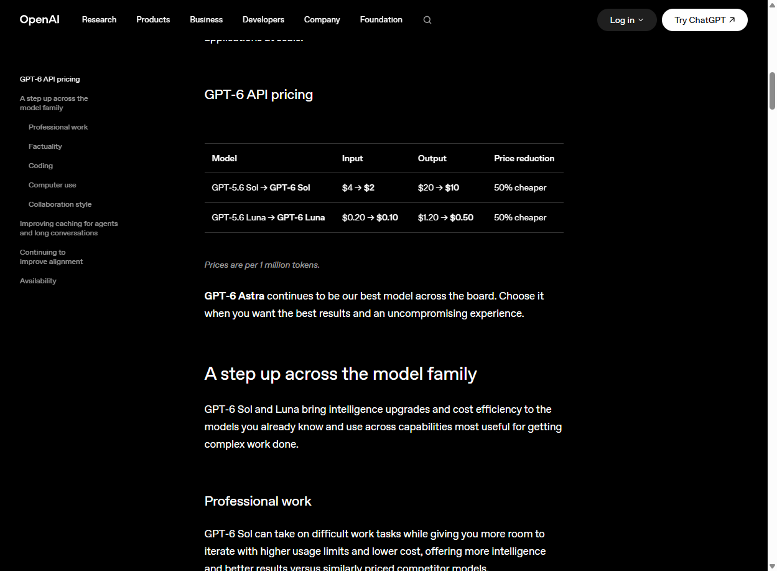Jump to GPT-6 API pricing section

pyautogui.click(x=50, y=79)
